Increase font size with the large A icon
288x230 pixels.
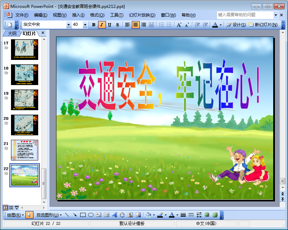click(x=179, y=25)
